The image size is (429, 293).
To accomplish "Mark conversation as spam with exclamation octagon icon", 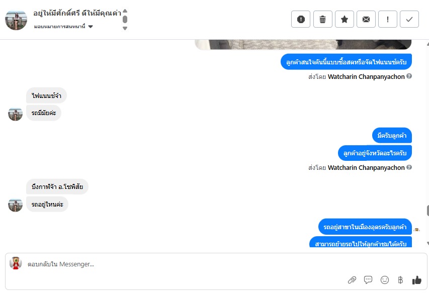I will (x=301, y=19).
